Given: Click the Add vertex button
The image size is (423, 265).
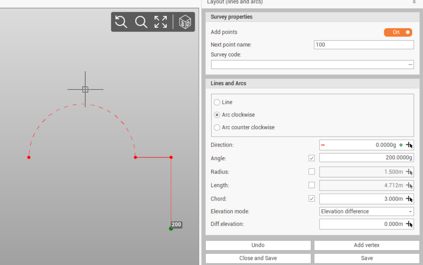Looking at the screenshot, I should [367, 245].
